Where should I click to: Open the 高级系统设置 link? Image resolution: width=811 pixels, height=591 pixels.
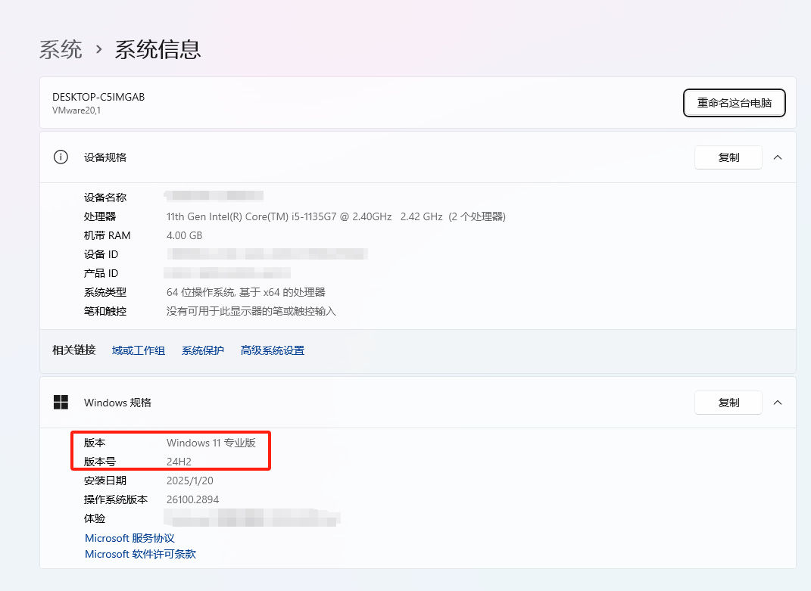273,350
